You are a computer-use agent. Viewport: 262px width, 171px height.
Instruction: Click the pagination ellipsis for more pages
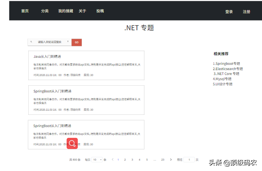[x=155, y=160]
